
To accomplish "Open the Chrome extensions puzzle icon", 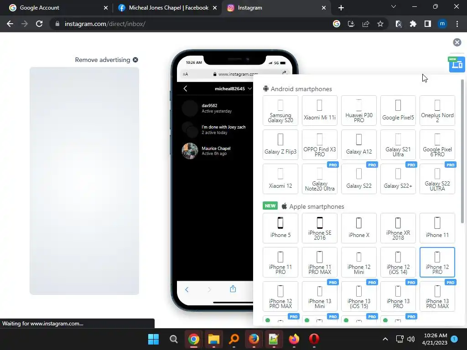I will pos(413,24).
